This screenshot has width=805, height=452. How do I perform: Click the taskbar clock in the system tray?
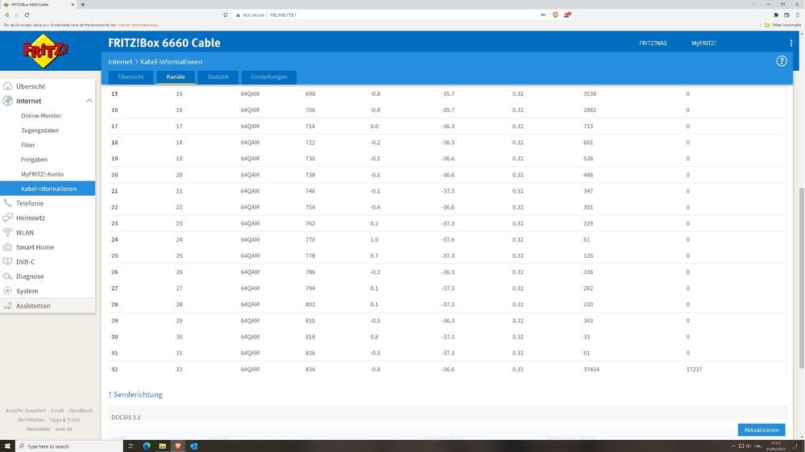pos(776,446)
